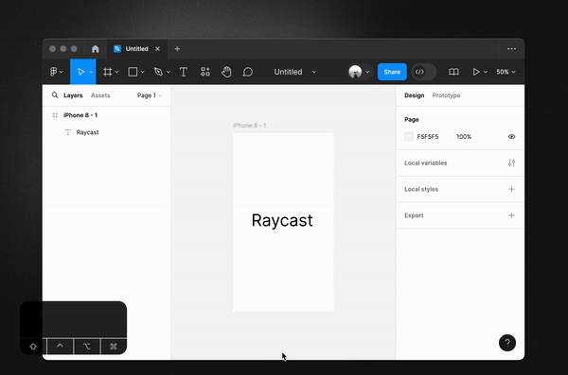
Task: Expand shape tools dropdown arrow
Action: (x=142, y=72)
